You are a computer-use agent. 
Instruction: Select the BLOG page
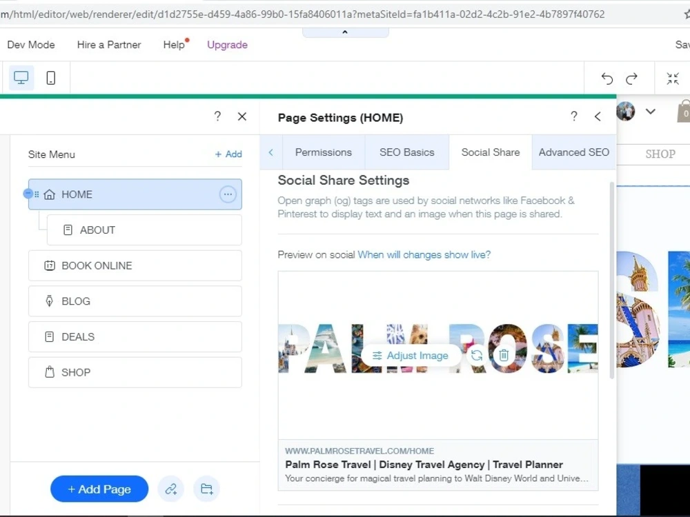[x=135, y=301]
